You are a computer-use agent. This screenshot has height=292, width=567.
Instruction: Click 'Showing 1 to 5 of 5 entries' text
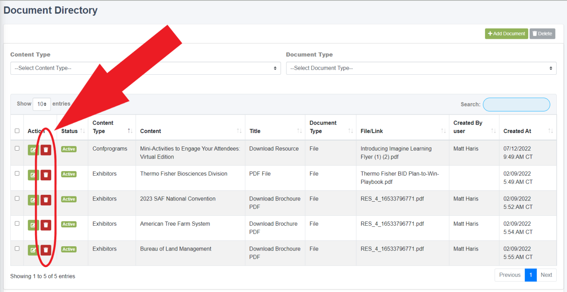43,276
